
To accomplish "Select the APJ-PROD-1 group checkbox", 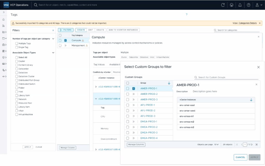I will point(127,105).
